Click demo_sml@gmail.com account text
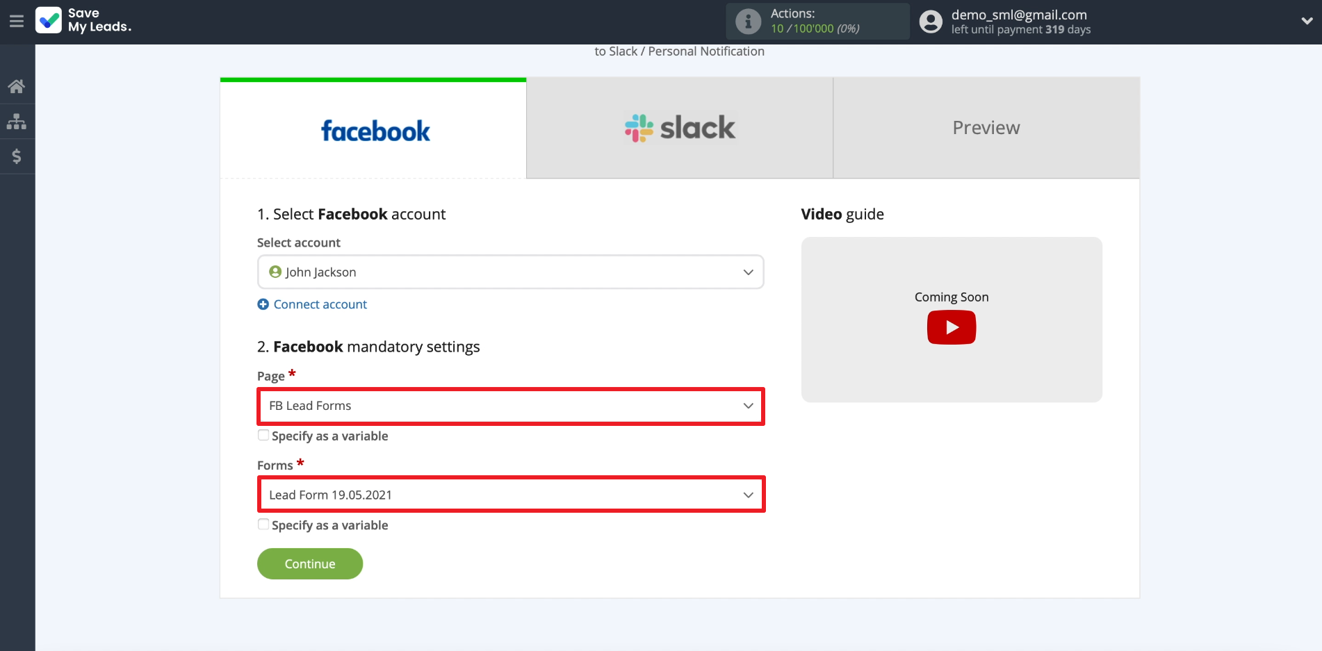Screen dimensions: 1322x651 (1019, 15)
